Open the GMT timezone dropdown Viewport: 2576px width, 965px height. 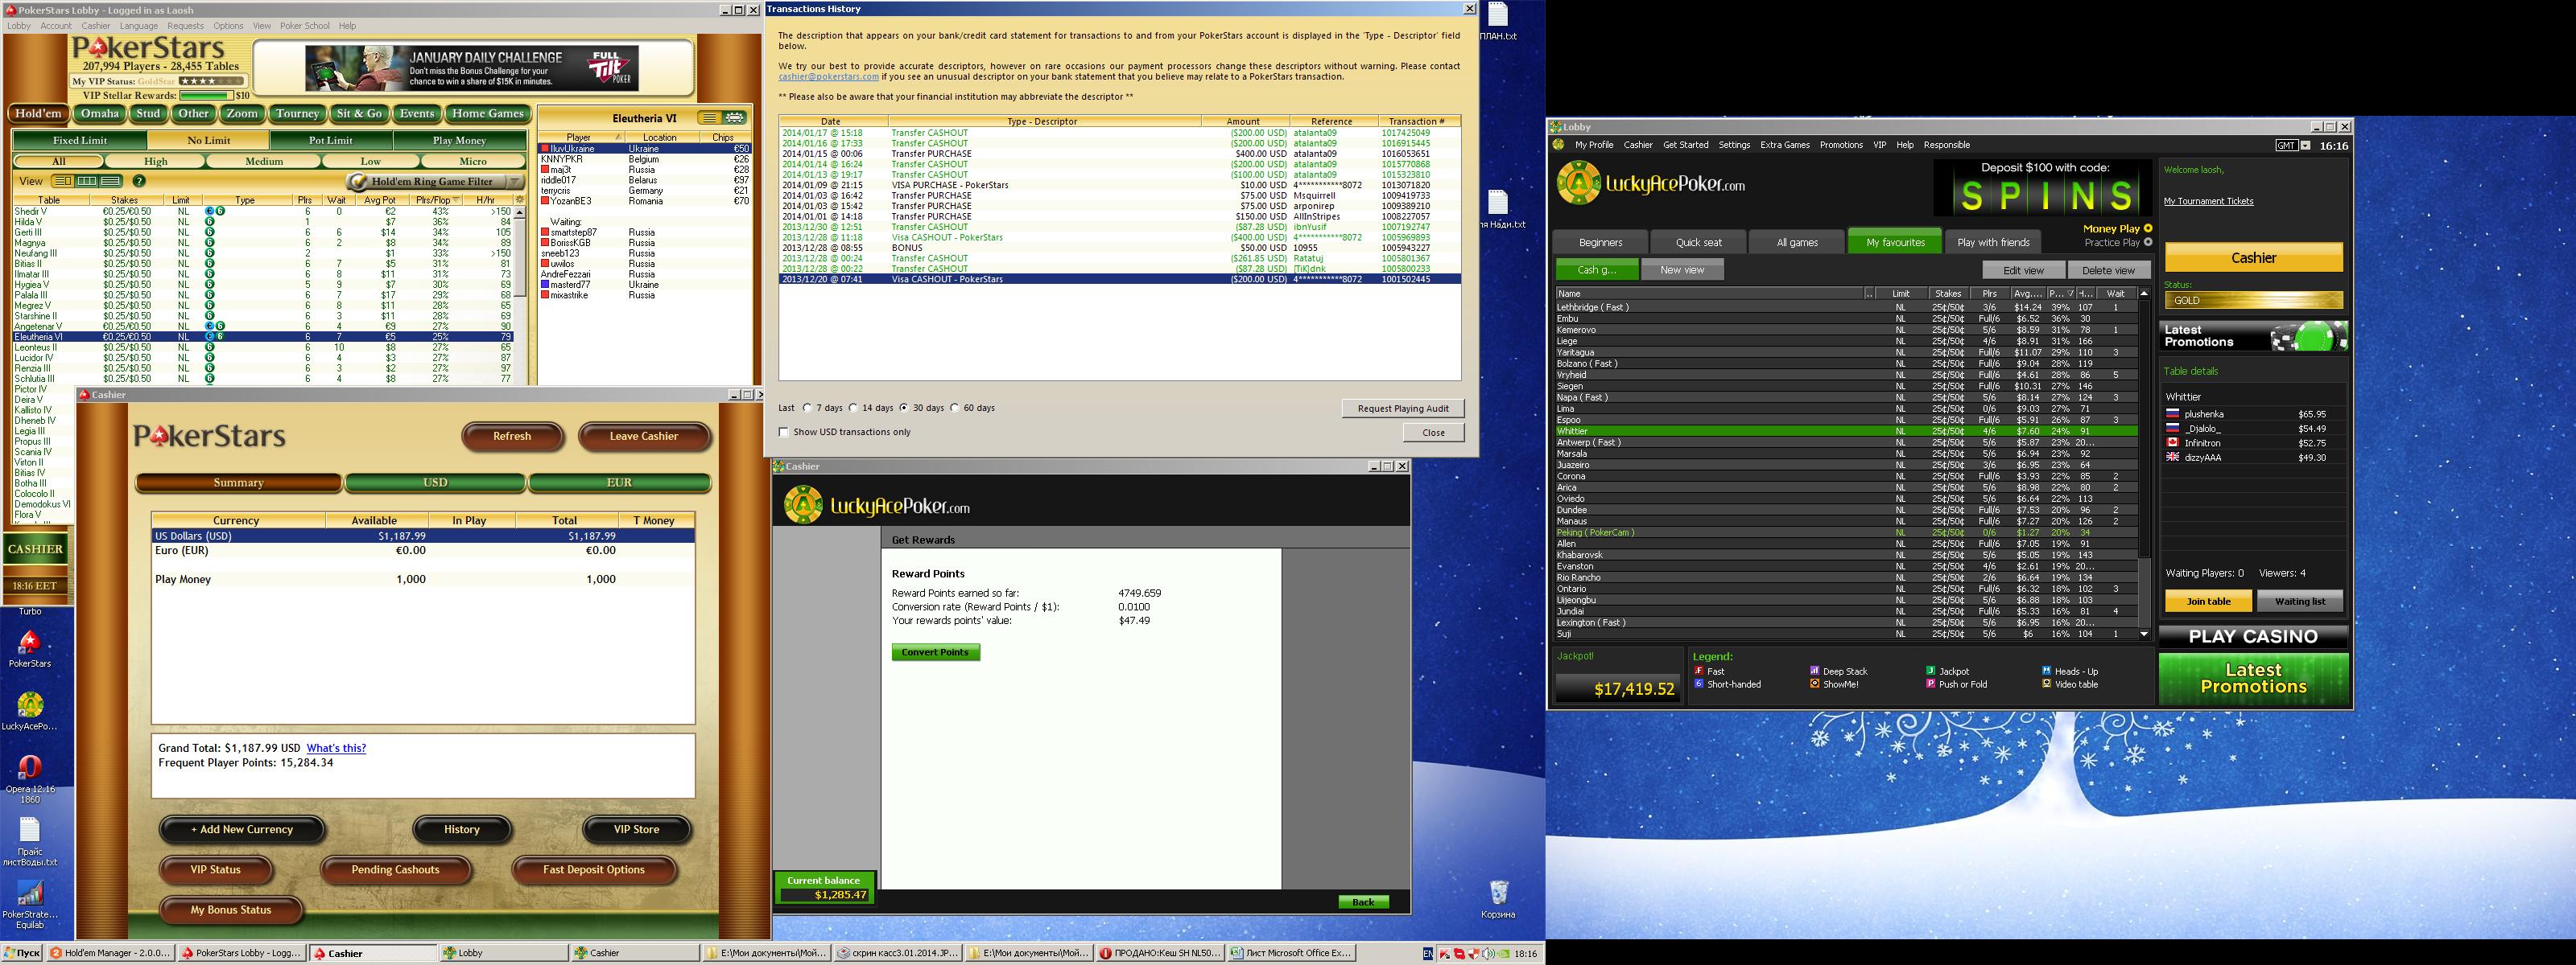click(x=2305, y=146)
